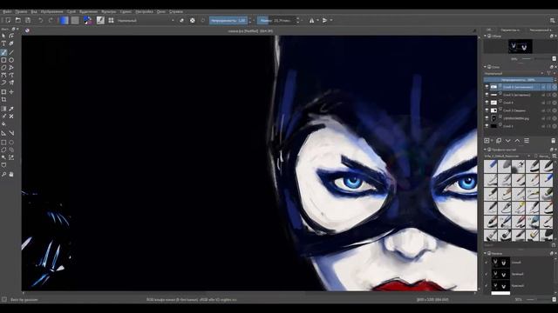The image size is (558, 313).
Task: Toggle vertical mirror painting mode
Action: click(x=324, y=20)
